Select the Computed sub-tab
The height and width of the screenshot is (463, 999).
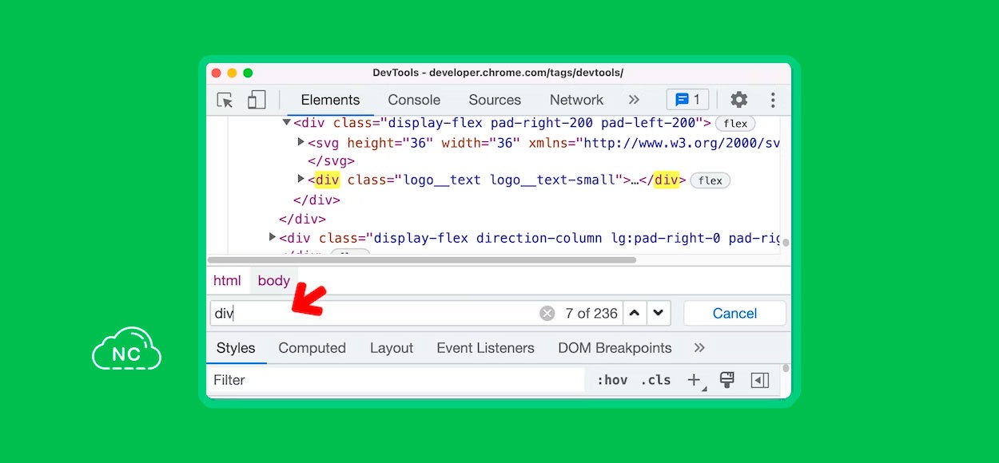312,348
